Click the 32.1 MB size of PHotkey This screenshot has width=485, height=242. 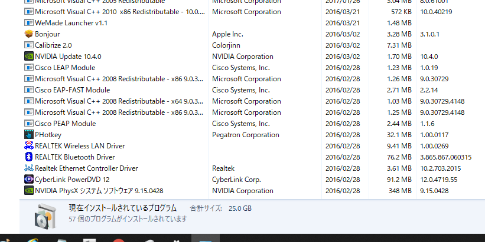tap(399, 135)
